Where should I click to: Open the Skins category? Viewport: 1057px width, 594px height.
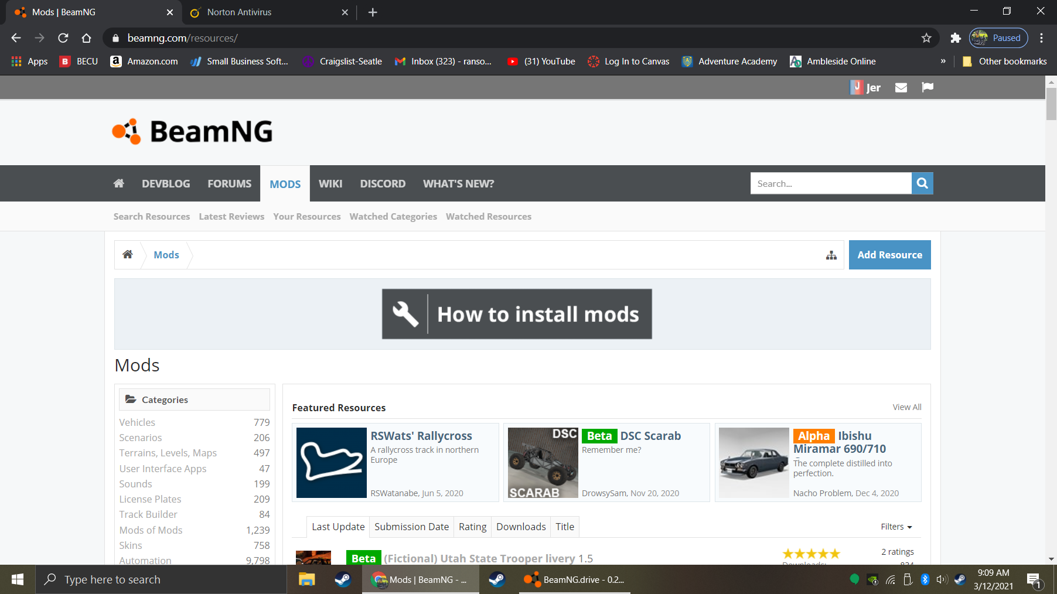[131, 545]
